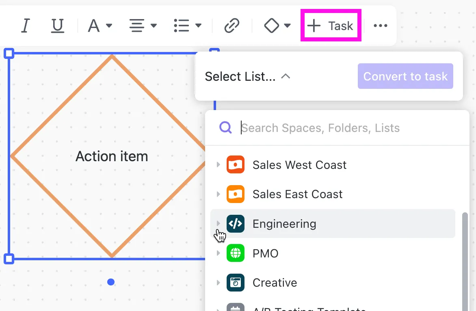Open the text color A menu
The image size is (476, 311).
point(100,26)
